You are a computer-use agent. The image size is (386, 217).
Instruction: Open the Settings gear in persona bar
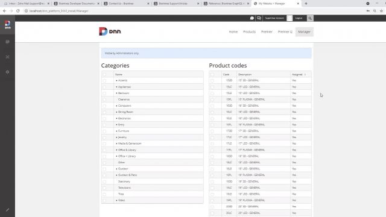click(x=7, y=72)
